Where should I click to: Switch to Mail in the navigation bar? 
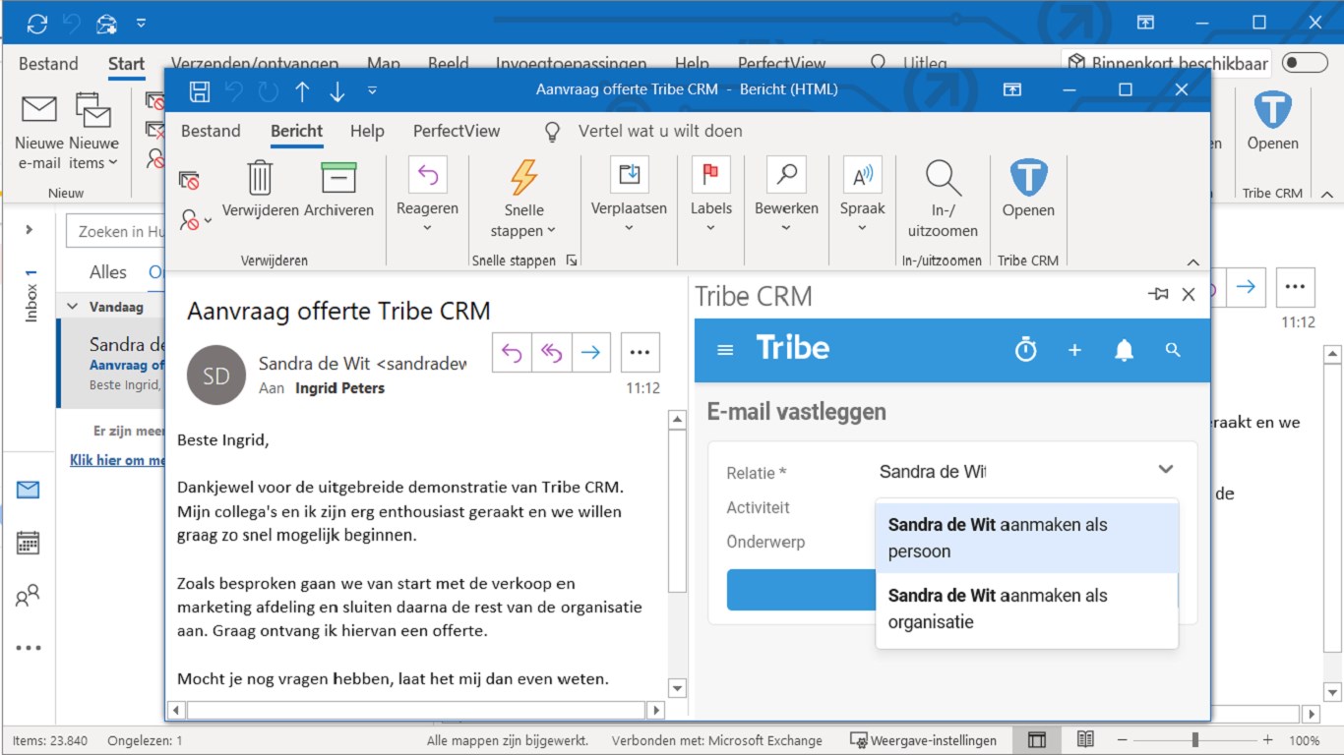pyautogui.click(x=29, y=490)
